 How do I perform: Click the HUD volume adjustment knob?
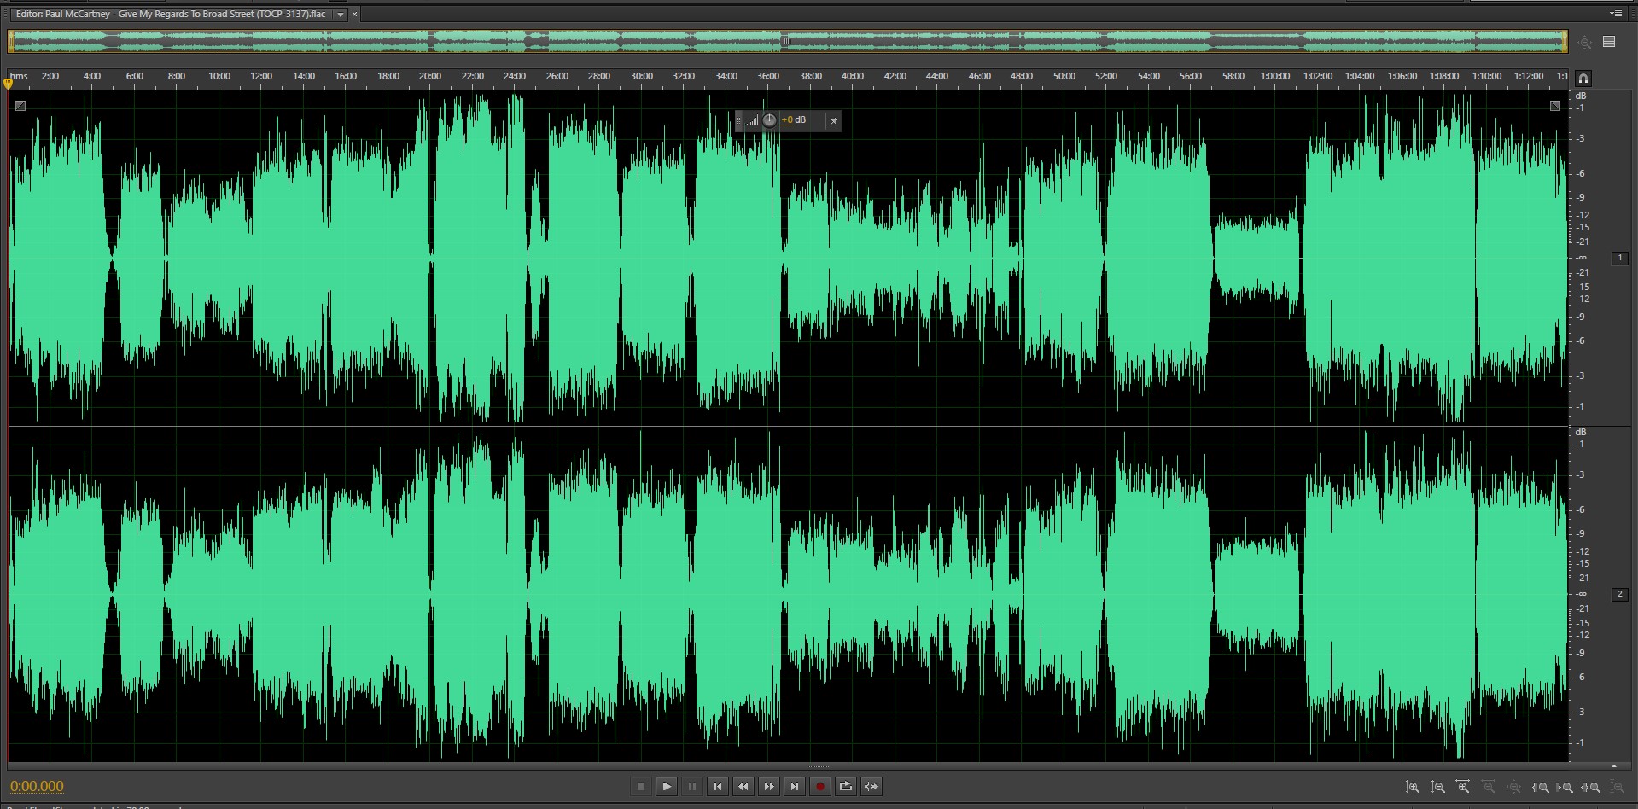769,120
